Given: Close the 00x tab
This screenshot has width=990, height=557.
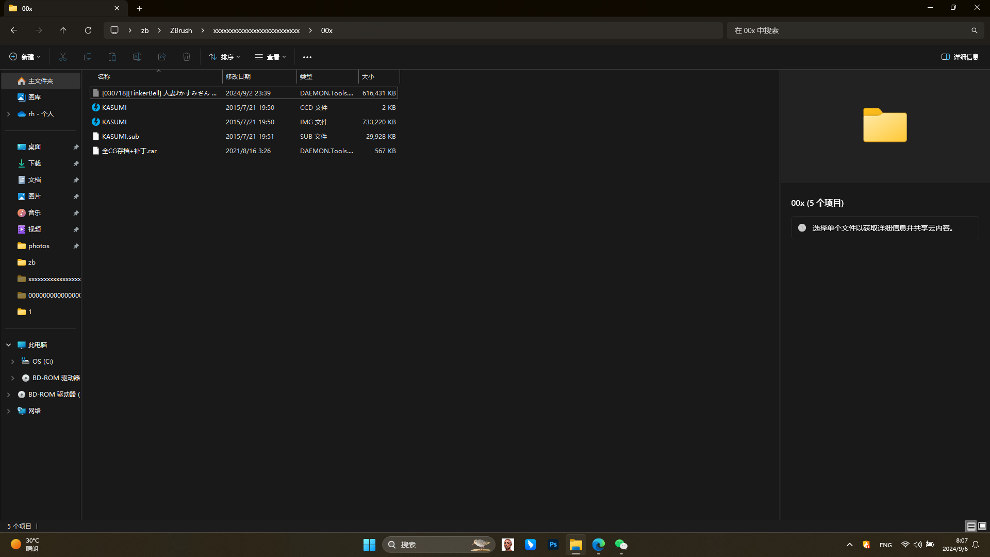Looking at the screenshot, I should click(x=117, y=8).
